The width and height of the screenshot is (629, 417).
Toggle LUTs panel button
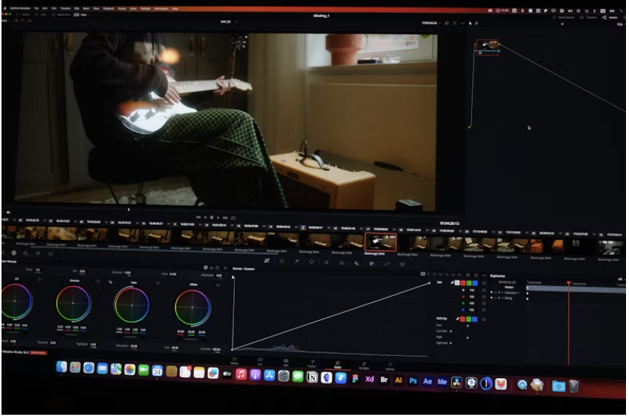pos(41,14)
